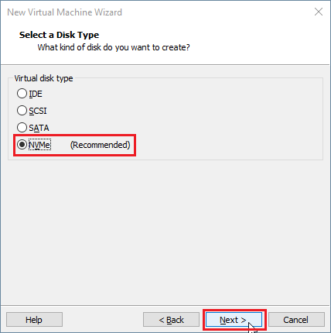This screenshot has width=331, height=333.
Task: Select the IDE radio button circle
Action: (x=22, y=94)
